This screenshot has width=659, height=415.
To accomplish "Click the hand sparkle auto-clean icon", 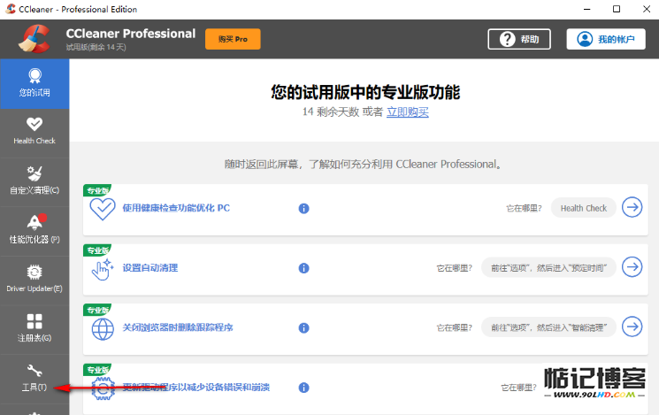I will [103, 269].
